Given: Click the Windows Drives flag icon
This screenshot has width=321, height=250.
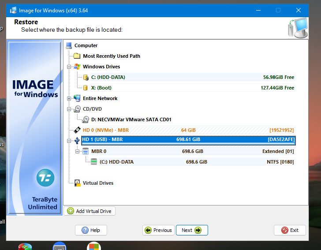Looking at the screenshot, I should click(77, 67).
